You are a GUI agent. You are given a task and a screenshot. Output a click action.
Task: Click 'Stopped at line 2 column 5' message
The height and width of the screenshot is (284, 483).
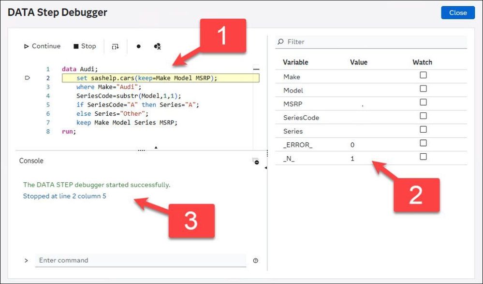click(x=65, y=196)
